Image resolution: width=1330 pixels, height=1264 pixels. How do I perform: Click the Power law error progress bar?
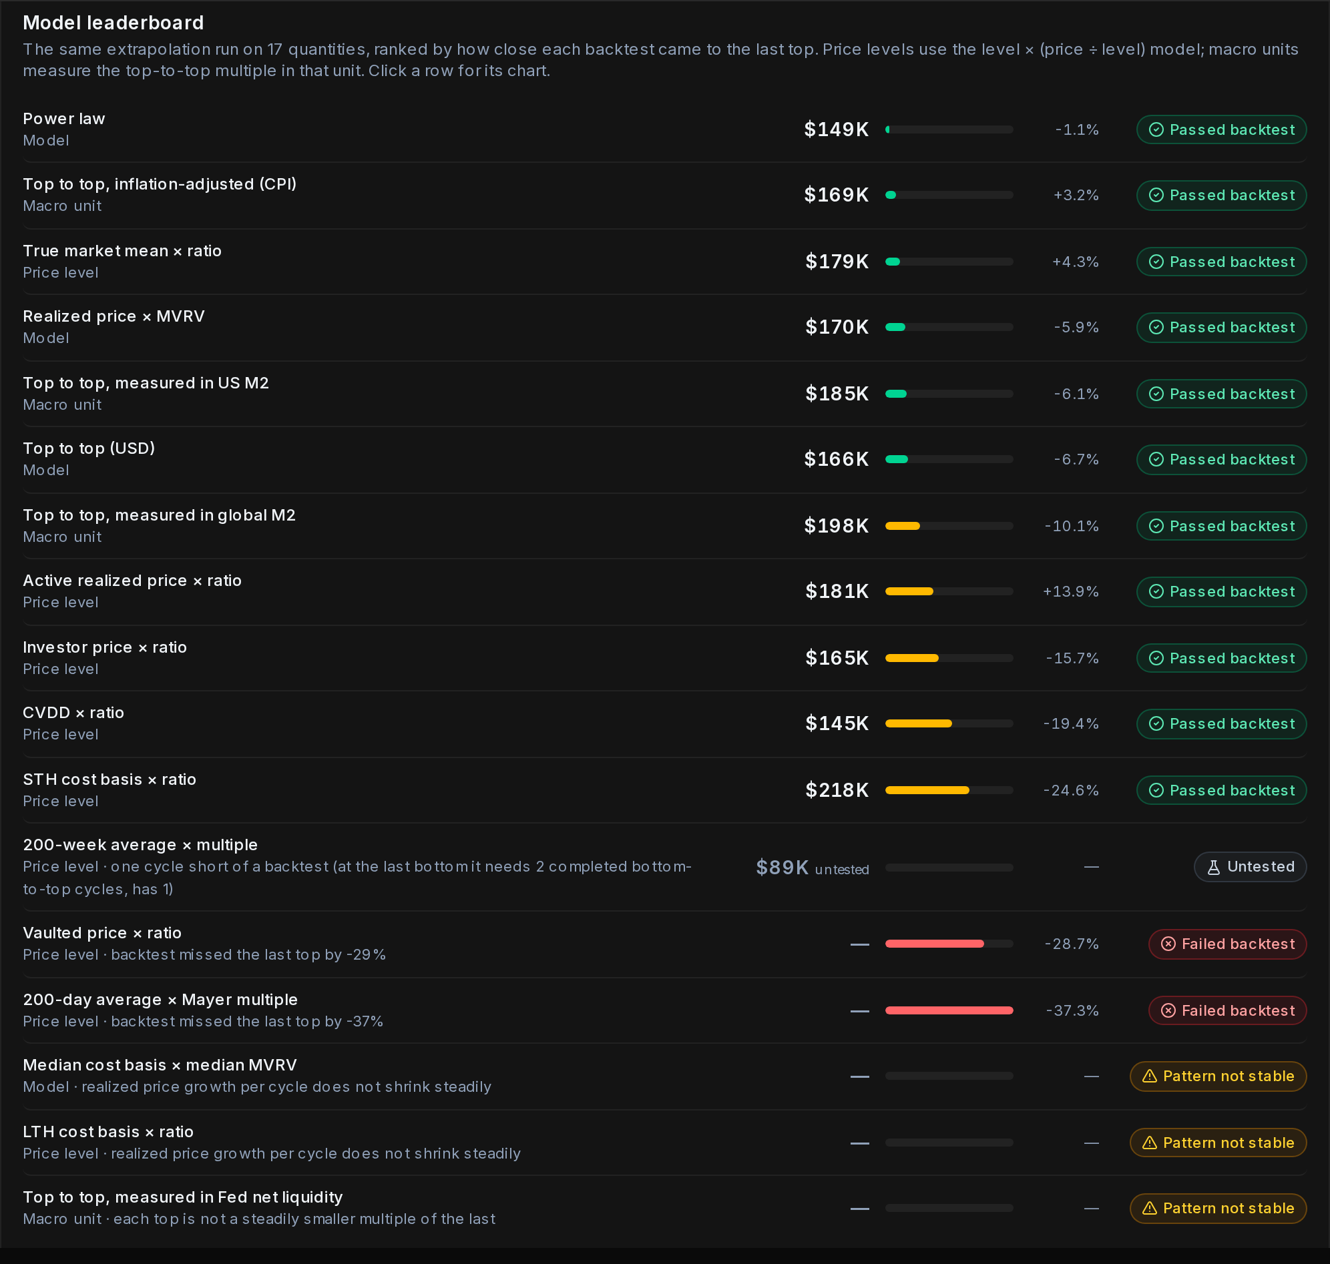(949, 129)
